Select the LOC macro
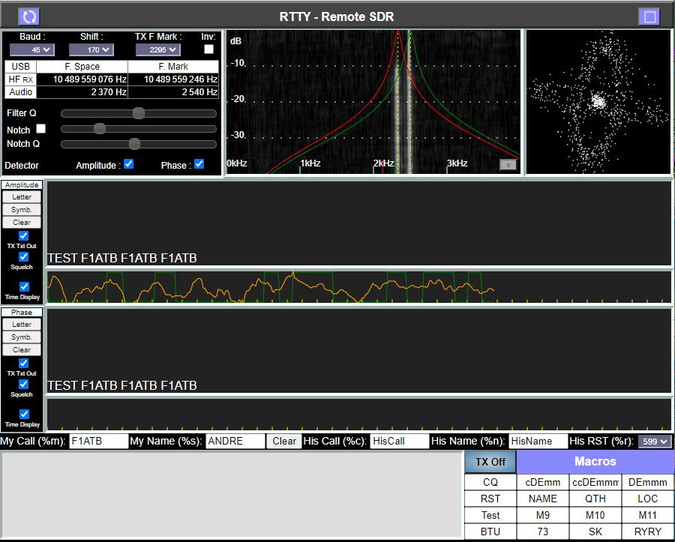Viewport: 675px width, 542px height. pyautogui.click(x=648, y=499)
